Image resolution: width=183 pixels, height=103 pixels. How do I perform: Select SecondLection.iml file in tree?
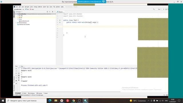pos(24,21)
